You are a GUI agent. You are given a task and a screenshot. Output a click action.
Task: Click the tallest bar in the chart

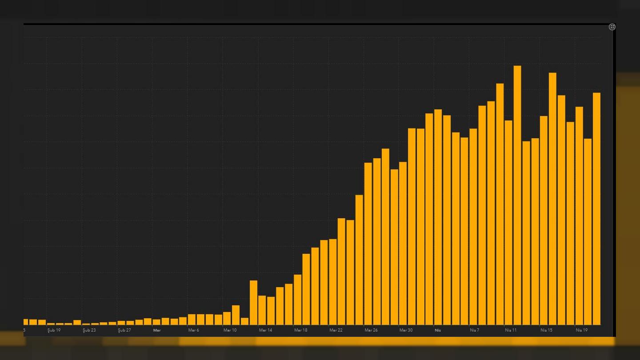(517, 195)
